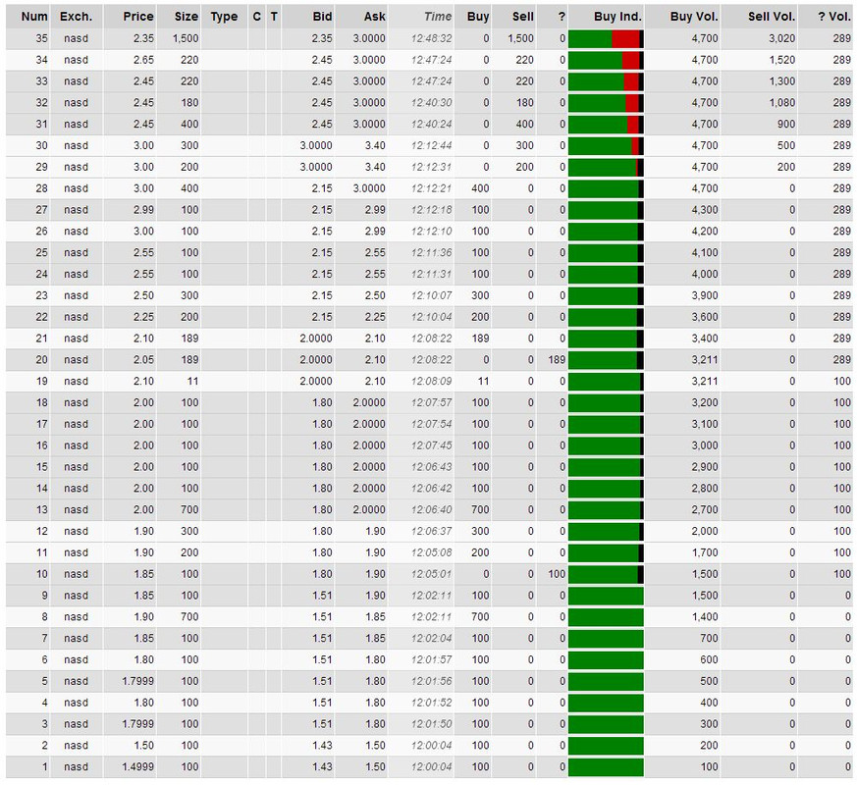Select Buy Vol. value 2,700
857x785 pixels.
[x=705, y=509]
